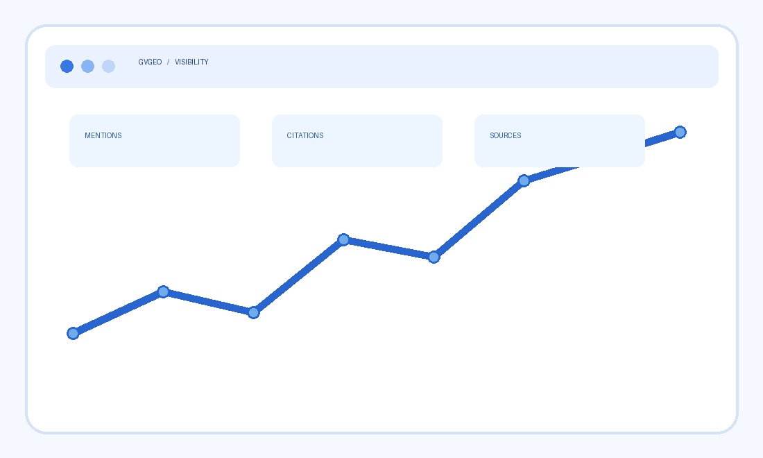This screenshot has height=458, width=763.
Task: Click the lightest blue window dot
Action: coord(108,66)
